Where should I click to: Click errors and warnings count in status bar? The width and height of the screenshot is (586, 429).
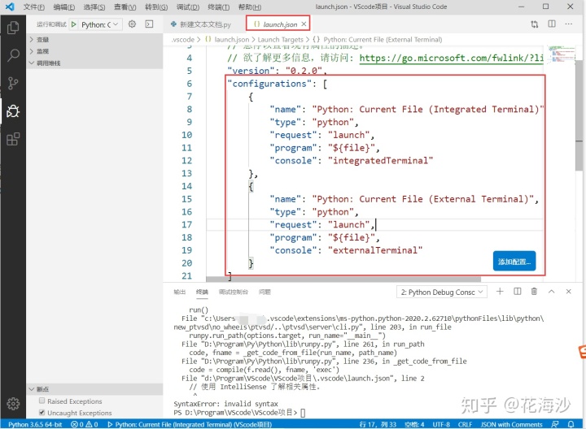point(85,424)
